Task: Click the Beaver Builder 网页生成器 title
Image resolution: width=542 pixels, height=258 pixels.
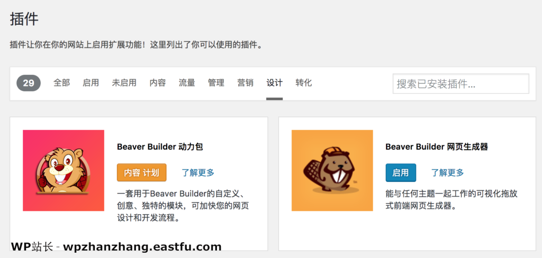Action: pyautogui.click(x=437, y=147)
